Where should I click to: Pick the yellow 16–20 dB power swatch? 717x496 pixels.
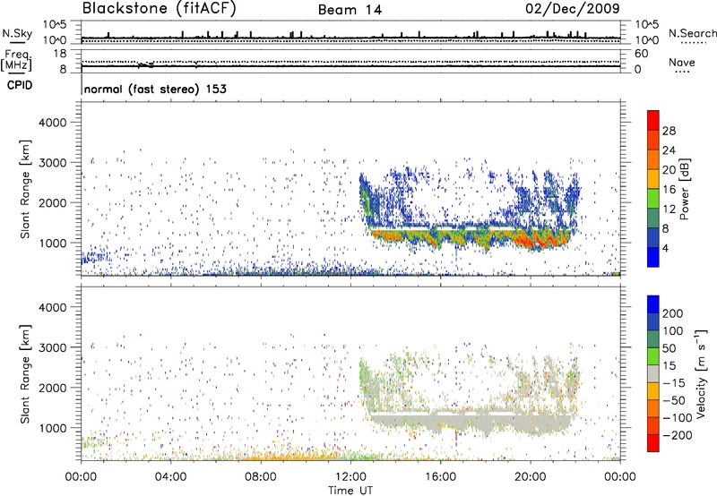pyautogui.click(x=653, y=179)
